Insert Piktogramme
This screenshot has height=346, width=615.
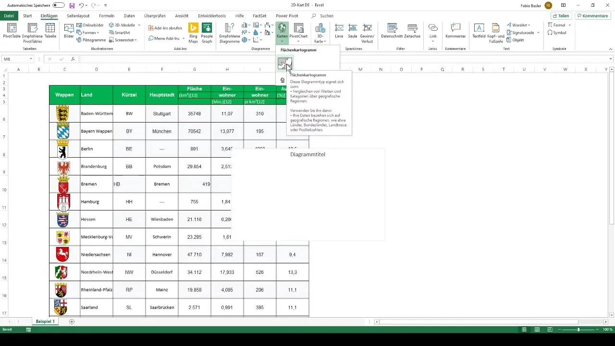91,40
